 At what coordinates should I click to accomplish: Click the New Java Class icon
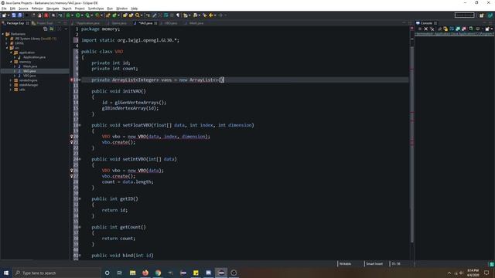click(114, 15)
